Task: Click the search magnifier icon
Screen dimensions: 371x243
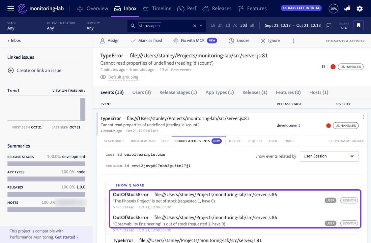Action: 133,26
